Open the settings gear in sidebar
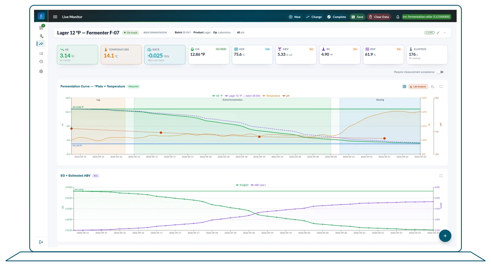Viewport: 491px width, 276px height. (x=41, y=71)
